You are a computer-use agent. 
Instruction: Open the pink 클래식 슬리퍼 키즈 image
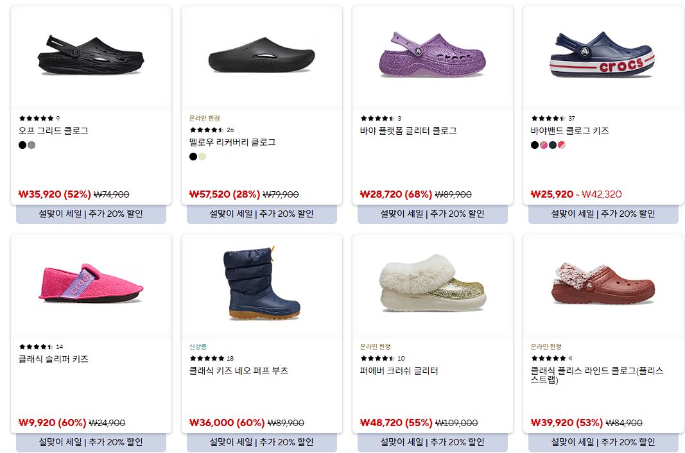(91, 283)
